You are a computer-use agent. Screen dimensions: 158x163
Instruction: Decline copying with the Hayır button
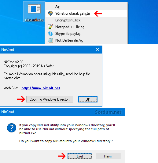108,156
